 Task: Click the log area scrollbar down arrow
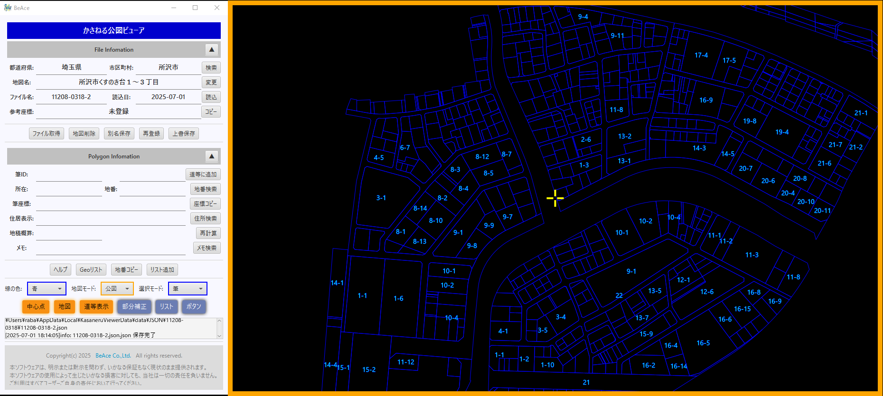coord(219,336)
